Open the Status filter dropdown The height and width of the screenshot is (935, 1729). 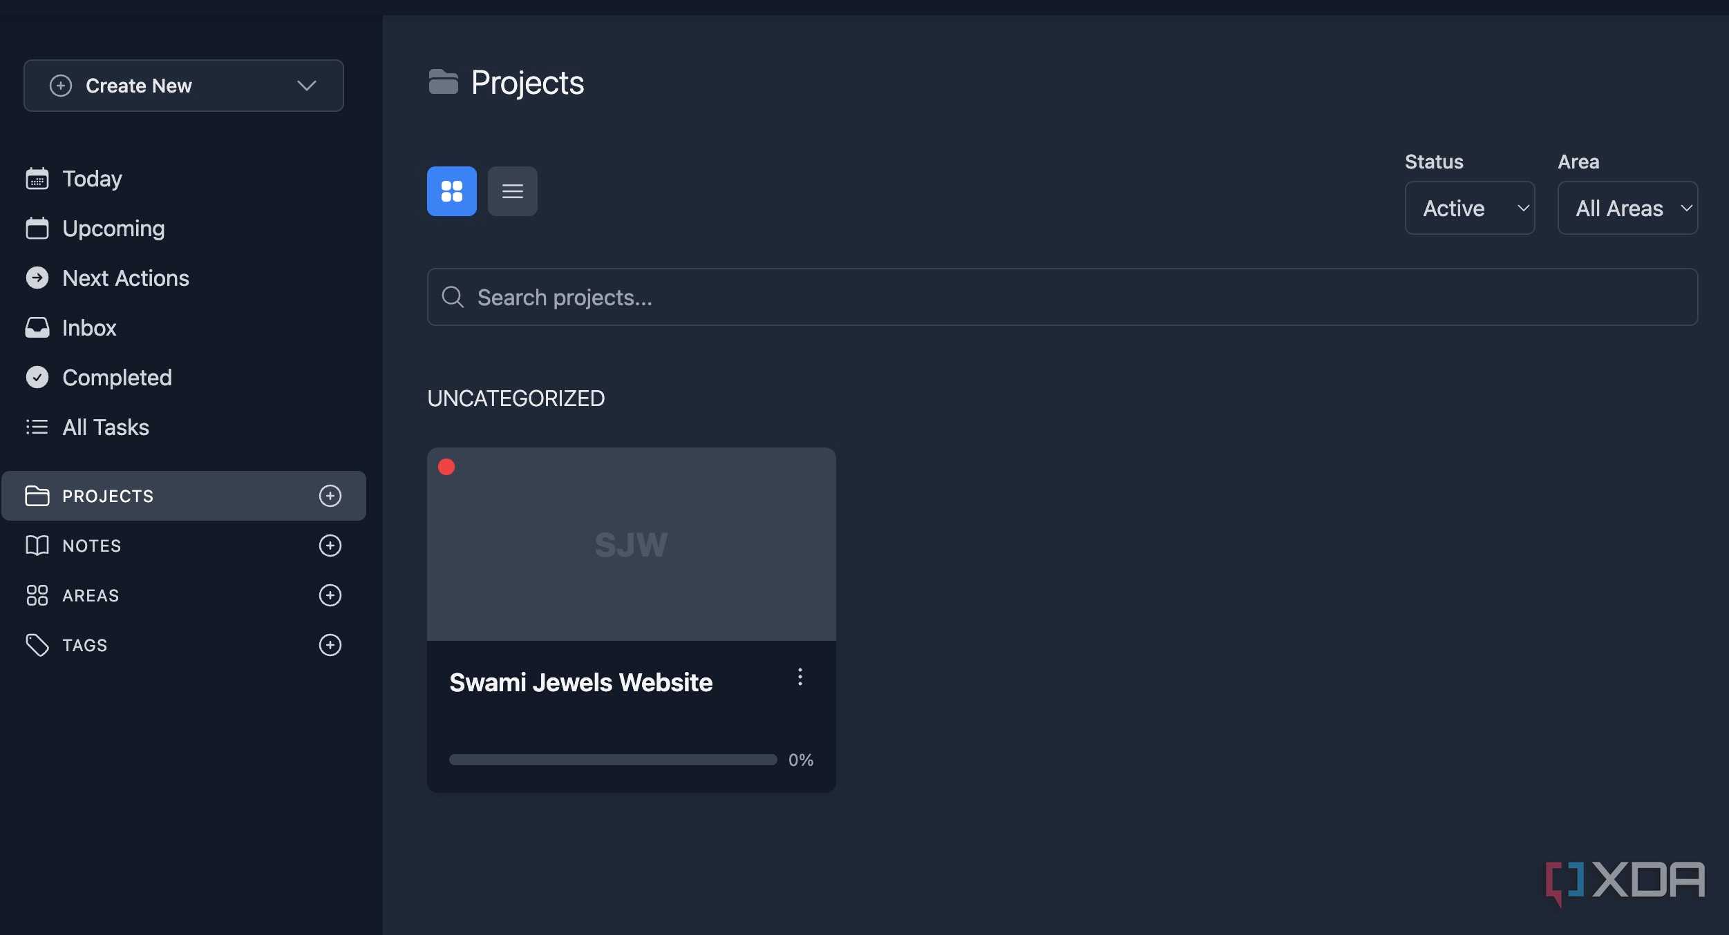(1470, 208)
